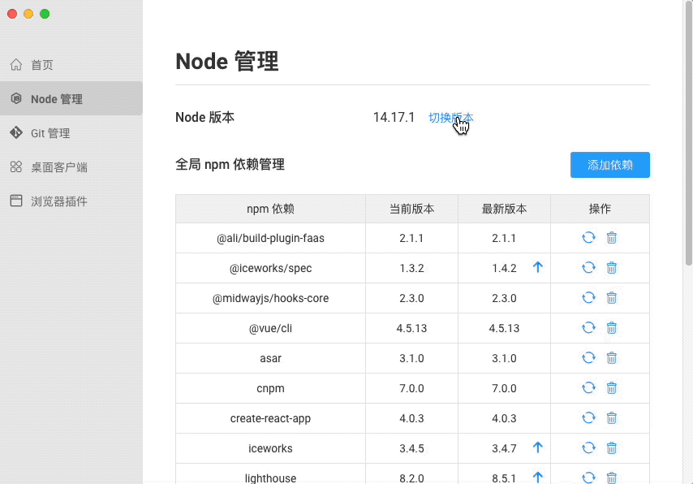The image size is (693, 484).
Task: Delete the cnpm dependency
Action: coord(611,387)
